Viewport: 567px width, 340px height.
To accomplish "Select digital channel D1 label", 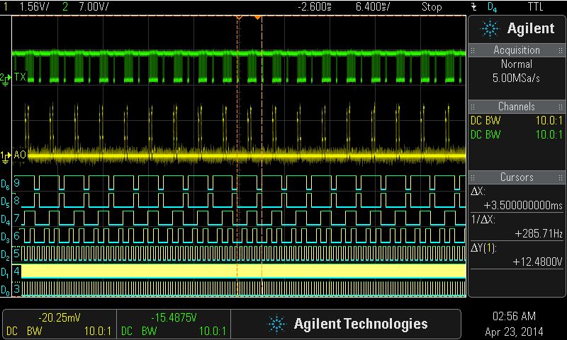I will (x=5, y=273).
